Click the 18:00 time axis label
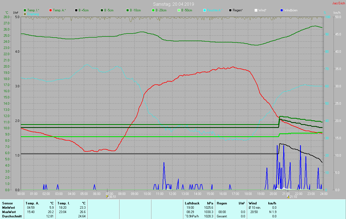The width and height of the screenshot is (346, 219). point(248,194)
